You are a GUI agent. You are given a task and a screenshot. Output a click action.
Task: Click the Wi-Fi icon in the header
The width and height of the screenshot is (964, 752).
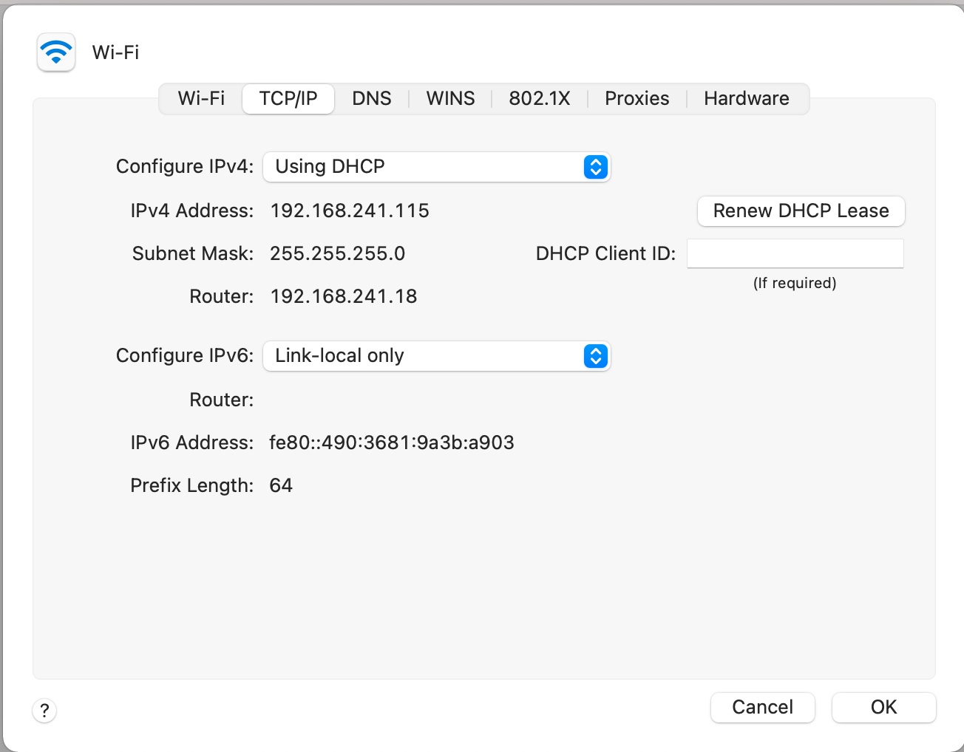click(x=56, y=52)
